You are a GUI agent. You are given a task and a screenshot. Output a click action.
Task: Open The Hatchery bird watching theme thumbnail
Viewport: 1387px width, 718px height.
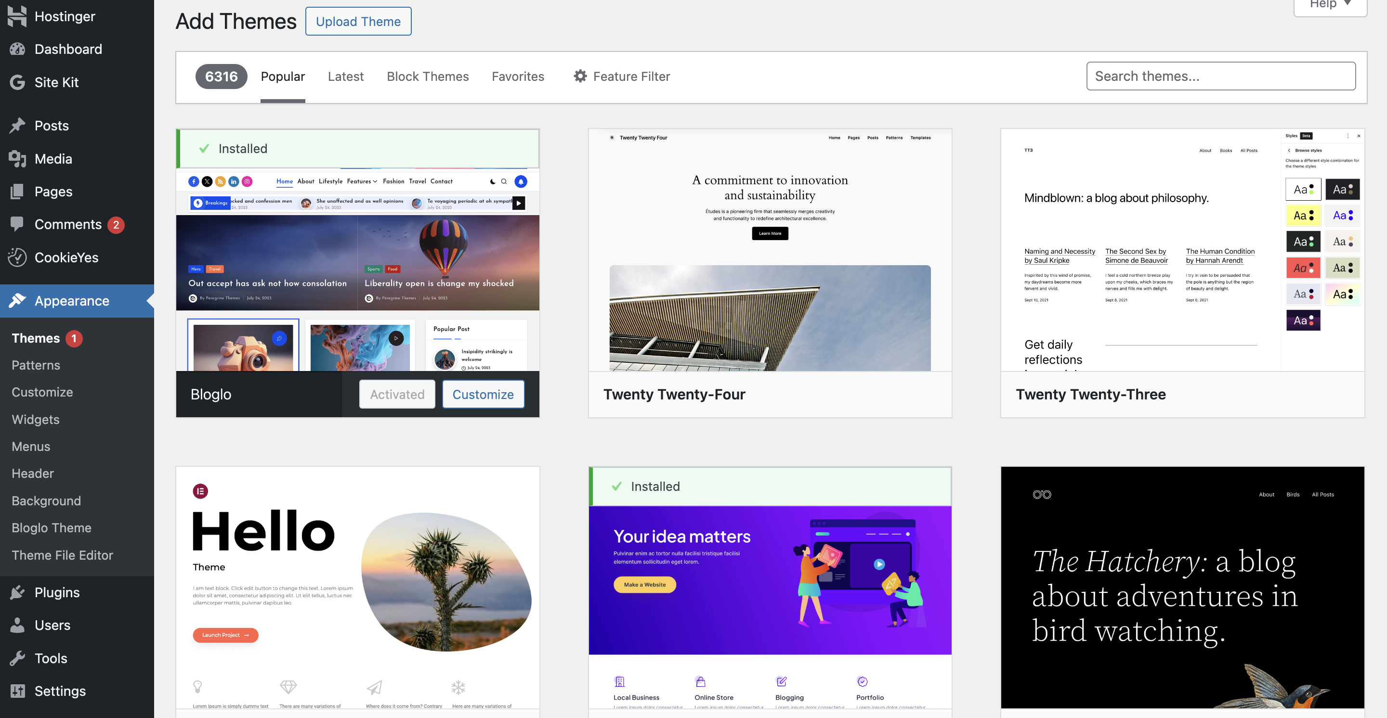pyautogui.click(x=1182, y=587)
